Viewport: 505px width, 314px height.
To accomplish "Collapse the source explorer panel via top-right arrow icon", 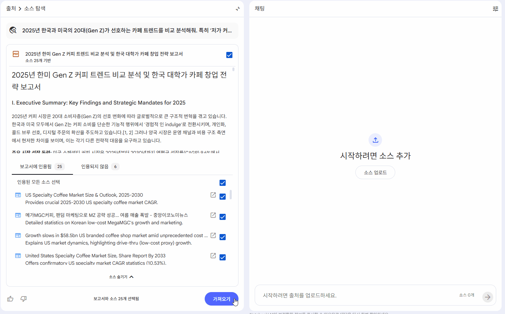I will click(x=237, y=8).
